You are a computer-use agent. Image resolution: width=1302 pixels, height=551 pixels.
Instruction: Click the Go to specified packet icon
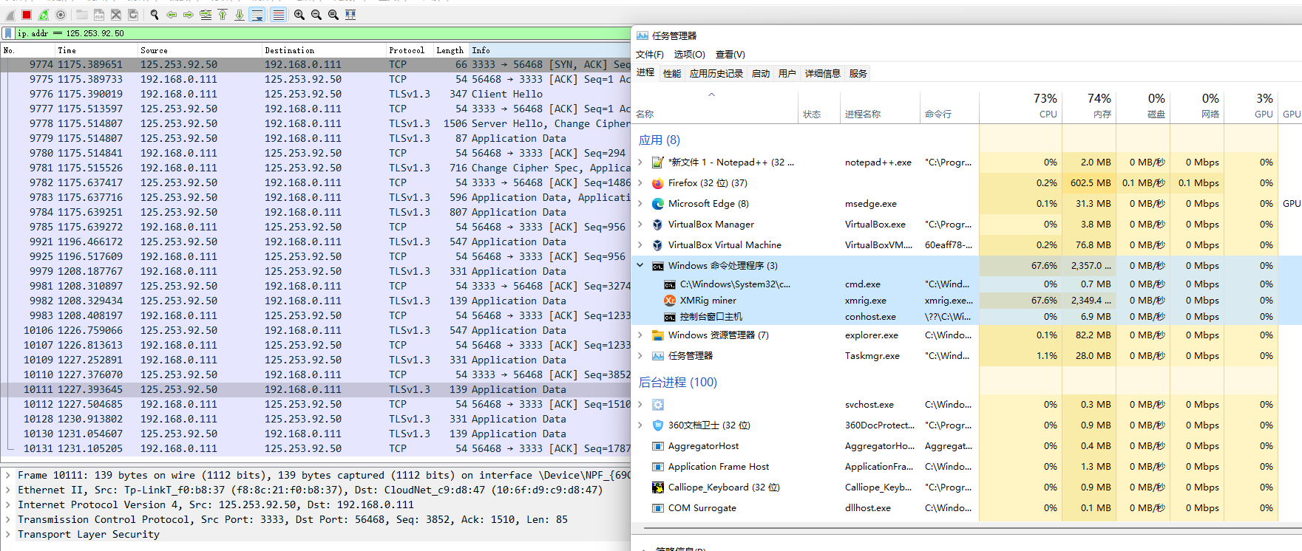(x=206, y=15)
